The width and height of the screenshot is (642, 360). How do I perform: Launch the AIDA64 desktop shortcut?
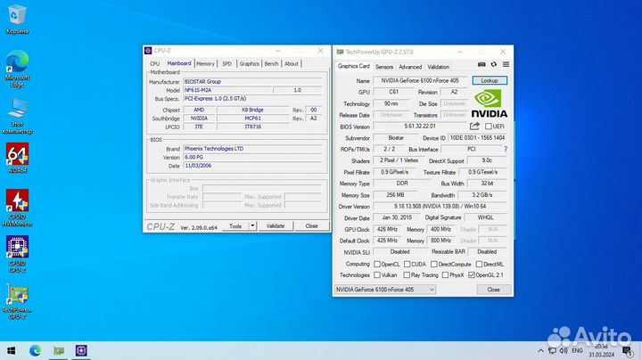pyautogui.click(x=17, y=158)
